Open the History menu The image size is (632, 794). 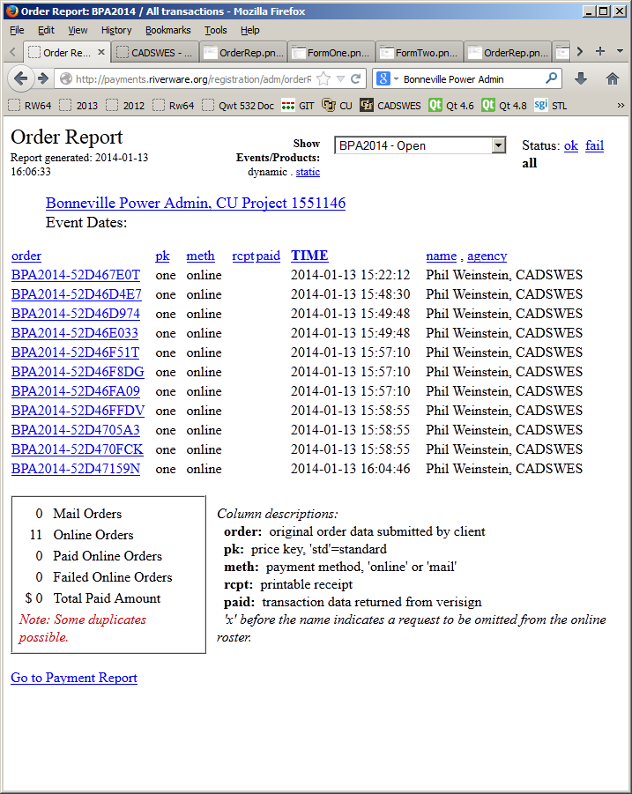[x=116, y=30]
